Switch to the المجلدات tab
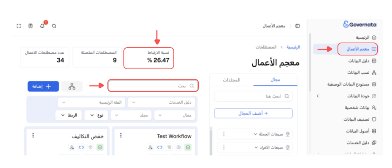This screenshot has height=168, width=392. [232, 80]
